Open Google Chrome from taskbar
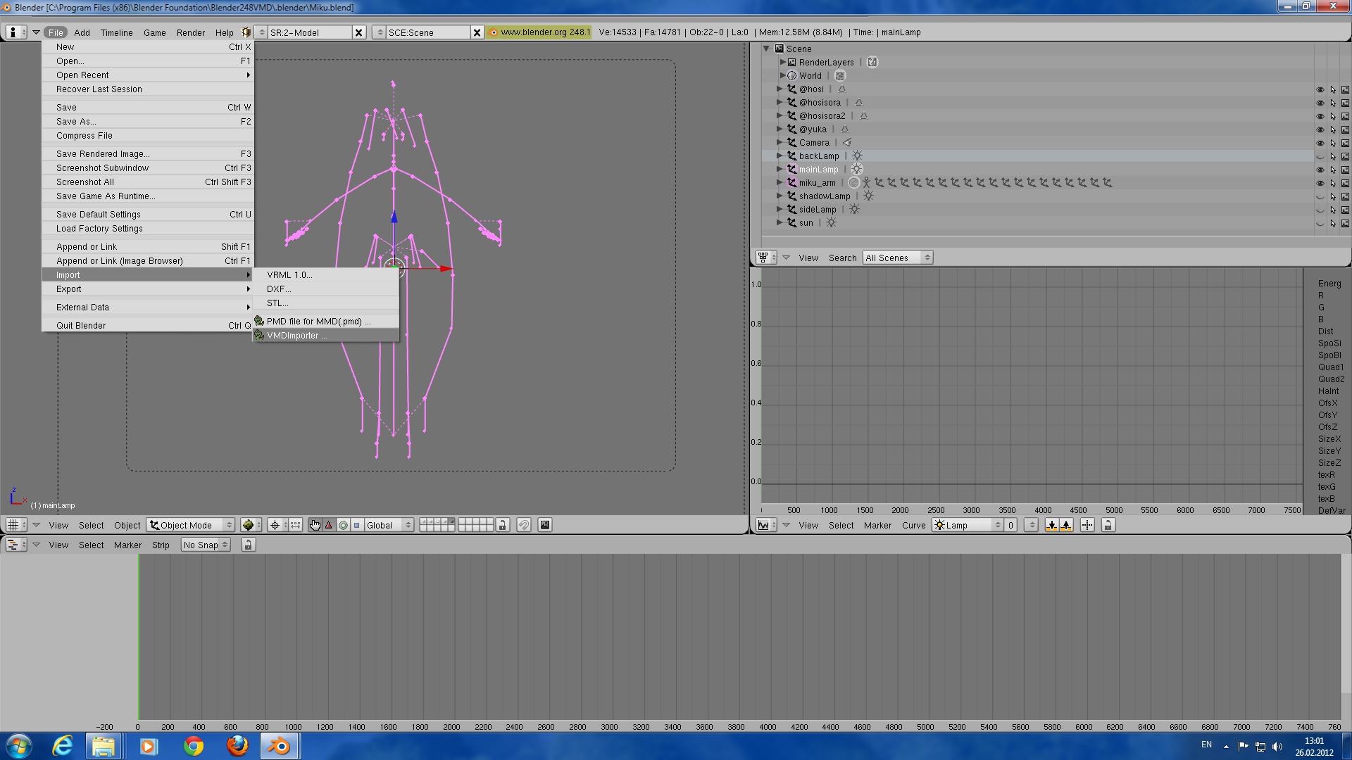This screenshot has width=1352, height=760. tap(193, 746)
